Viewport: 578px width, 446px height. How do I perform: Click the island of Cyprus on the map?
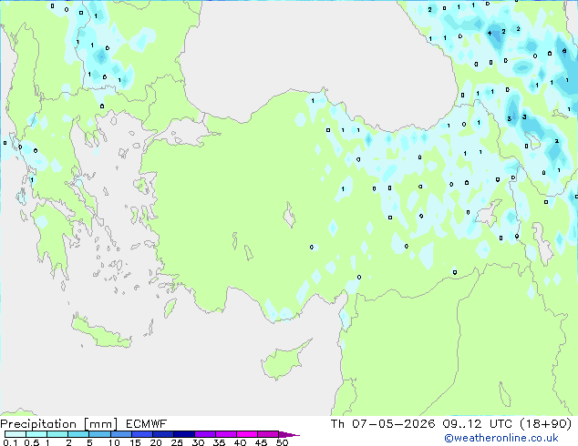pos(282,361)
